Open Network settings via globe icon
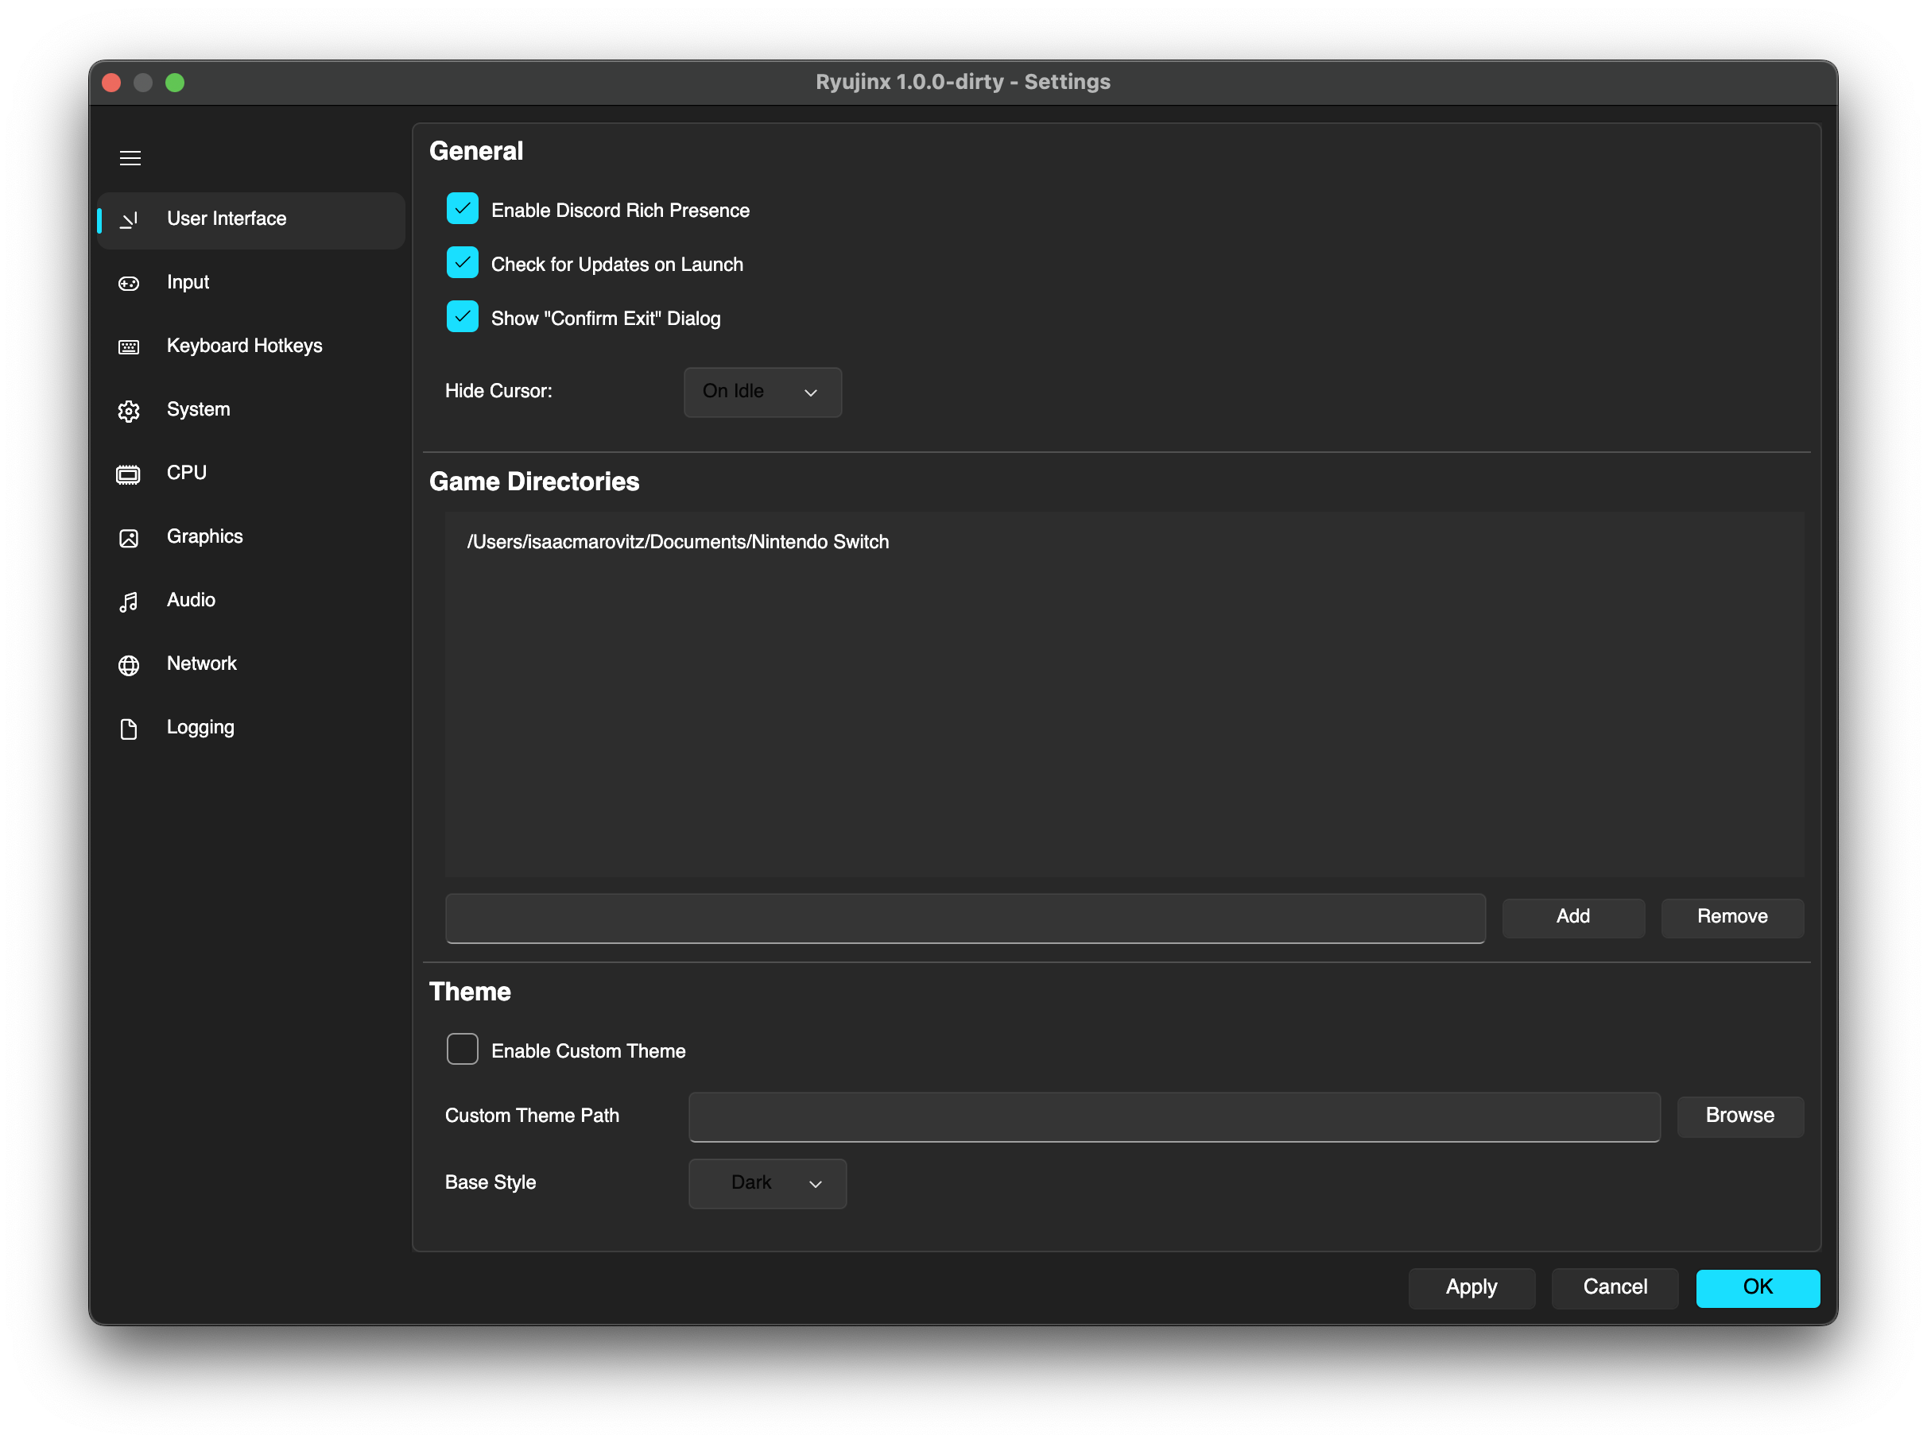The width and height of the screenshot is (1927, 1443). click(x=129, y=663)
